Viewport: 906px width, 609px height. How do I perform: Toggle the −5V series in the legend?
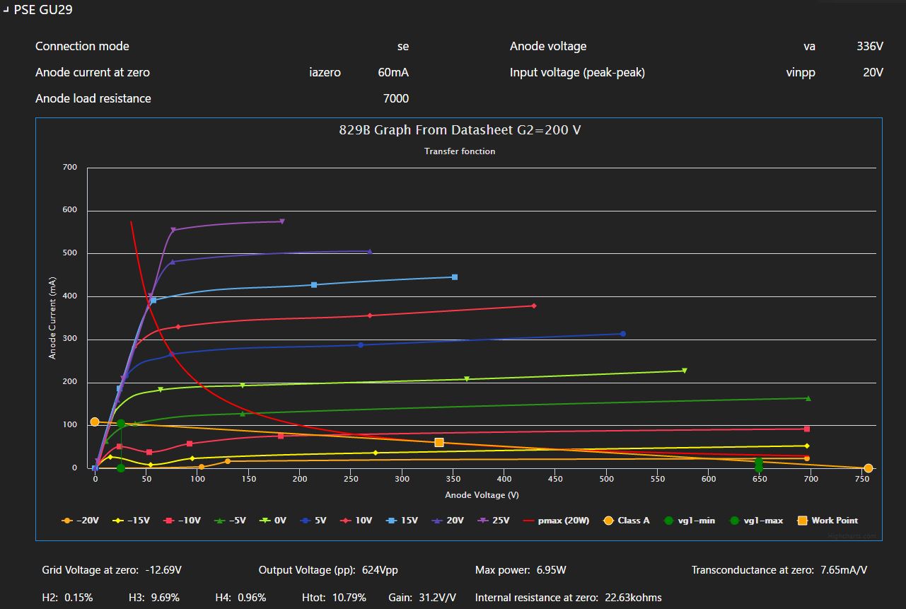pos(230,521)
